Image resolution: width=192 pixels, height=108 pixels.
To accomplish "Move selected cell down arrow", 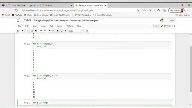I will 45,31.
